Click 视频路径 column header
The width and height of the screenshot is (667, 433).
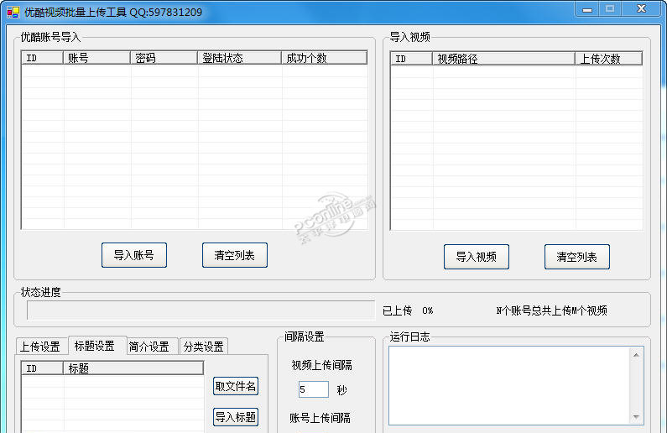pyautogui.click(x=503, y=59)
